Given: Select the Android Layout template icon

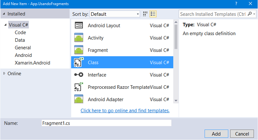Looking at the screenshot, I should coord(79,25).
